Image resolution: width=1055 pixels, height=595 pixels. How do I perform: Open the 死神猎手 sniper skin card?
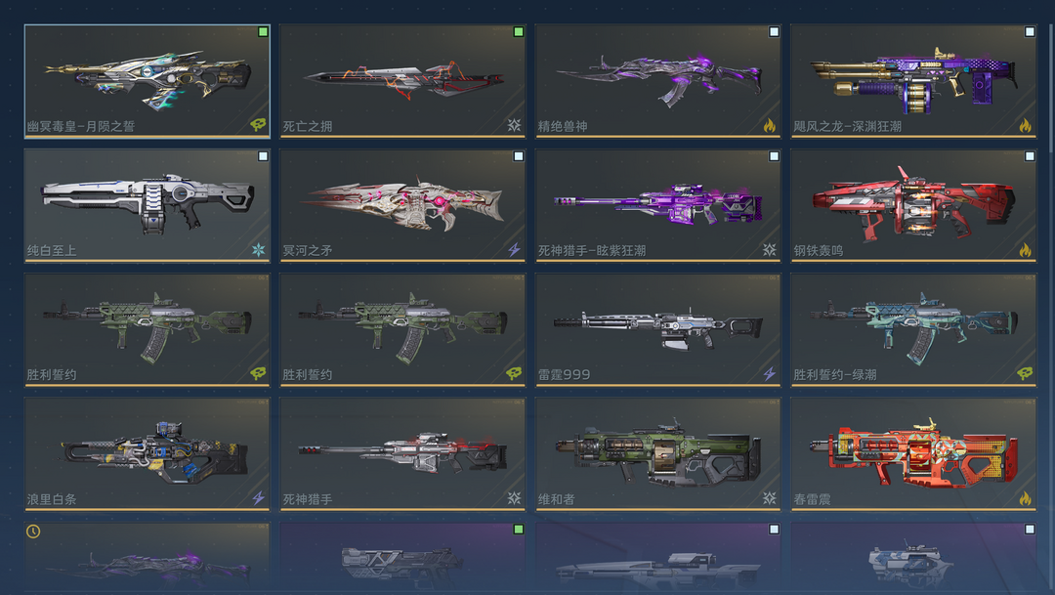point(402,453)
